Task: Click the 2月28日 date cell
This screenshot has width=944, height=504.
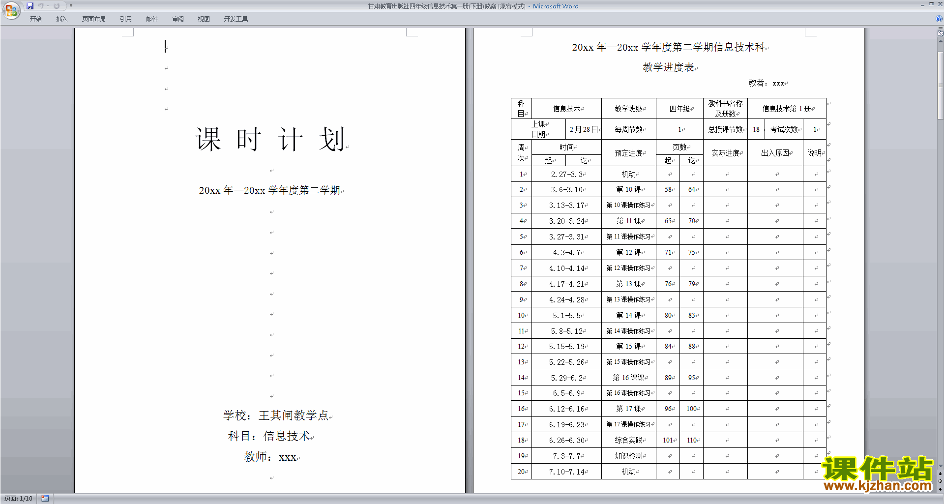Action: pyautogui.click(x=584, y=129)
